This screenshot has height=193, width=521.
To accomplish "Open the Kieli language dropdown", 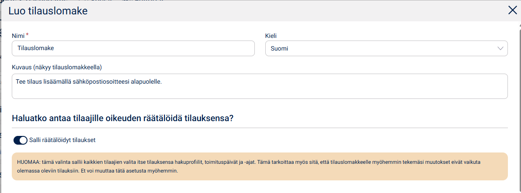I will [386, 48].
